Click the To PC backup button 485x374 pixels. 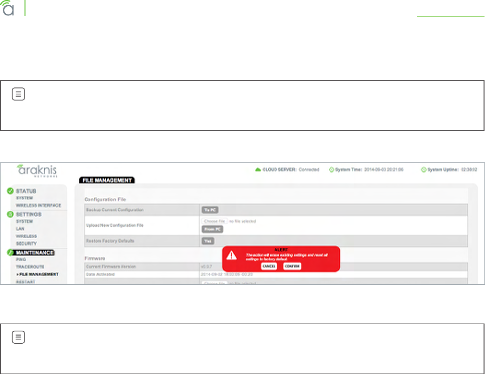coord(210,210)
